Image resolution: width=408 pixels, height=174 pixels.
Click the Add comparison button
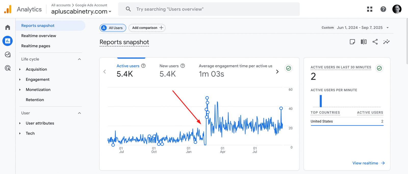[x=147, y=28]
